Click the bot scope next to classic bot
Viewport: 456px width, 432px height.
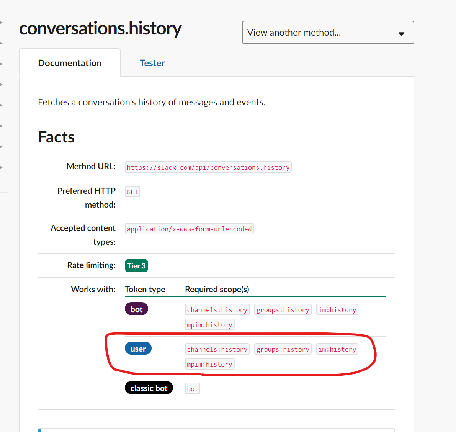(192, 388)
